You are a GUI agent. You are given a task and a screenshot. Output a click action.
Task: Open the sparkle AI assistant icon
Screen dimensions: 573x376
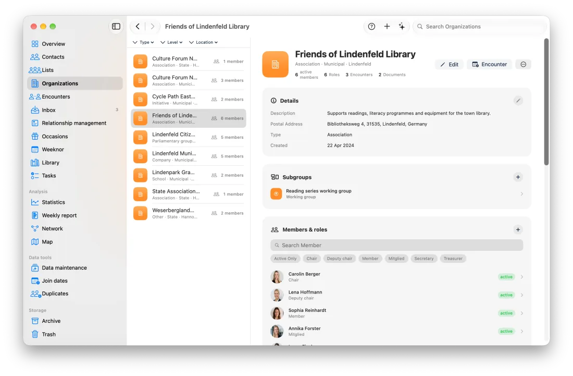pos(402,26)
